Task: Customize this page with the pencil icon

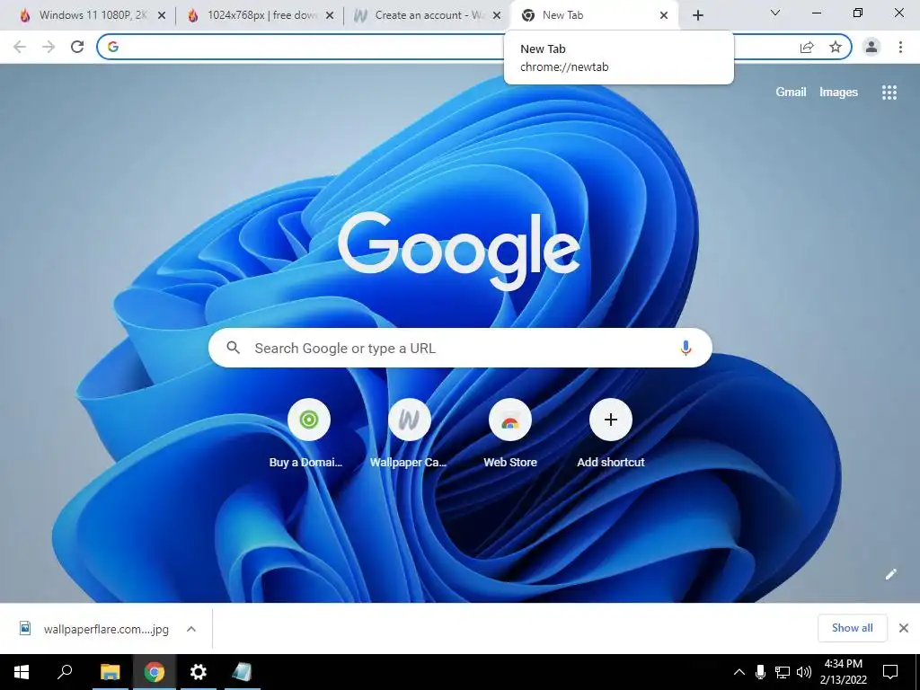Action: [x=890, y=574]
